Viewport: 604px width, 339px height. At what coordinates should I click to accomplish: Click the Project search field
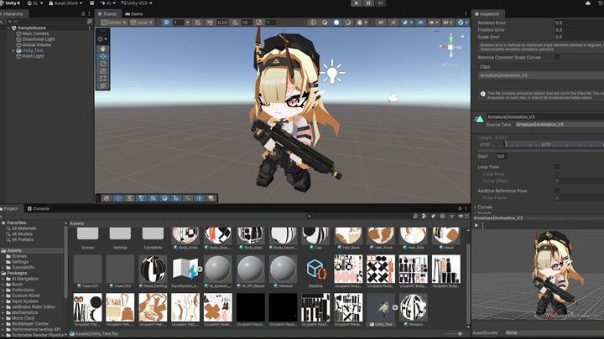tap(358, 216)
